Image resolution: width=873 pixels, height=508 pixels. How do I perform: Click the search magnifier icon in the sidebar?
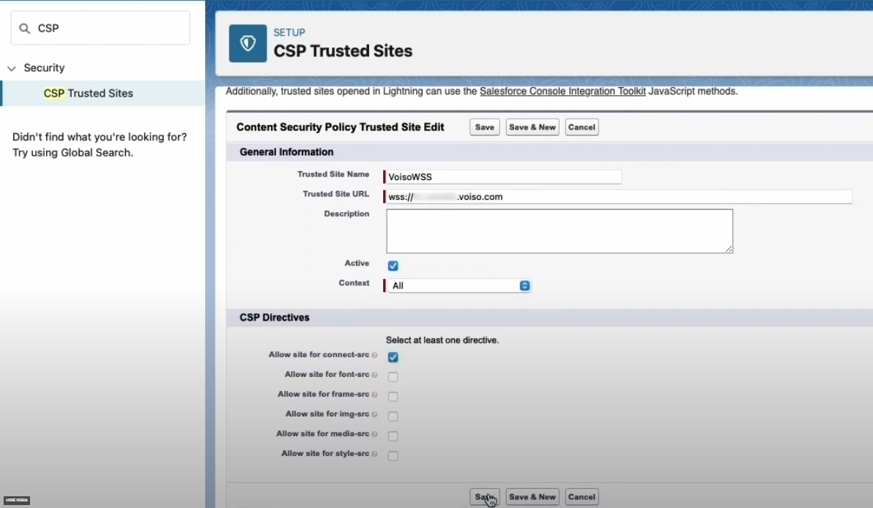pyautogui.click(x=24, y=28)
